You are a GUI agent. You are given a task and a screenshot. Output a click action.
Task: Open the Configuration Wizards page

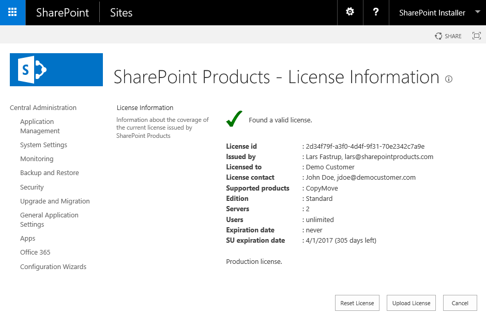[53, 266]
